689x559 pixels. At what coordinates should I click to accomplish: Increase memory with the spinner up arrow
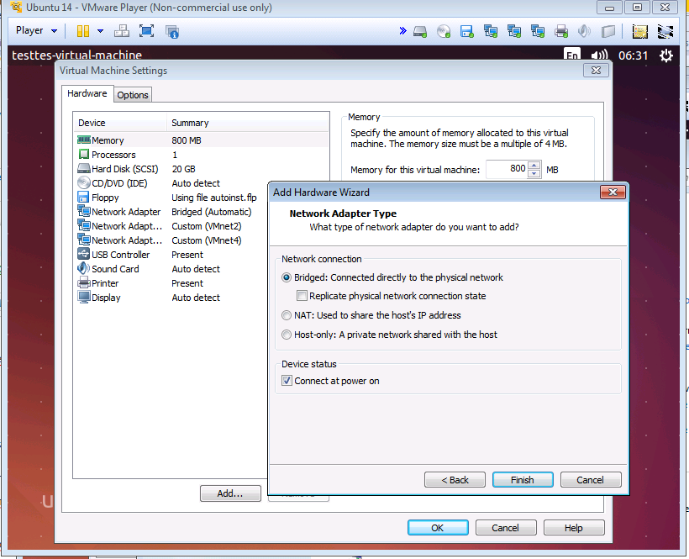coord(533,166)
